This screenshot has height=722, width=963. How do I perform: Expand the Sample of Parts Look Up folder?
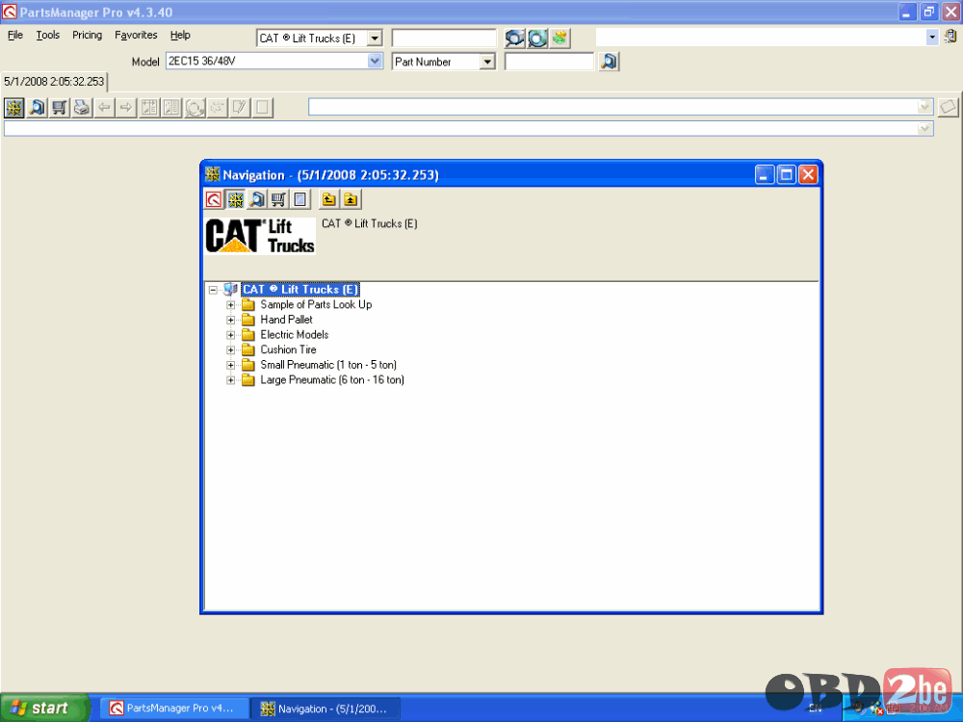230,304
